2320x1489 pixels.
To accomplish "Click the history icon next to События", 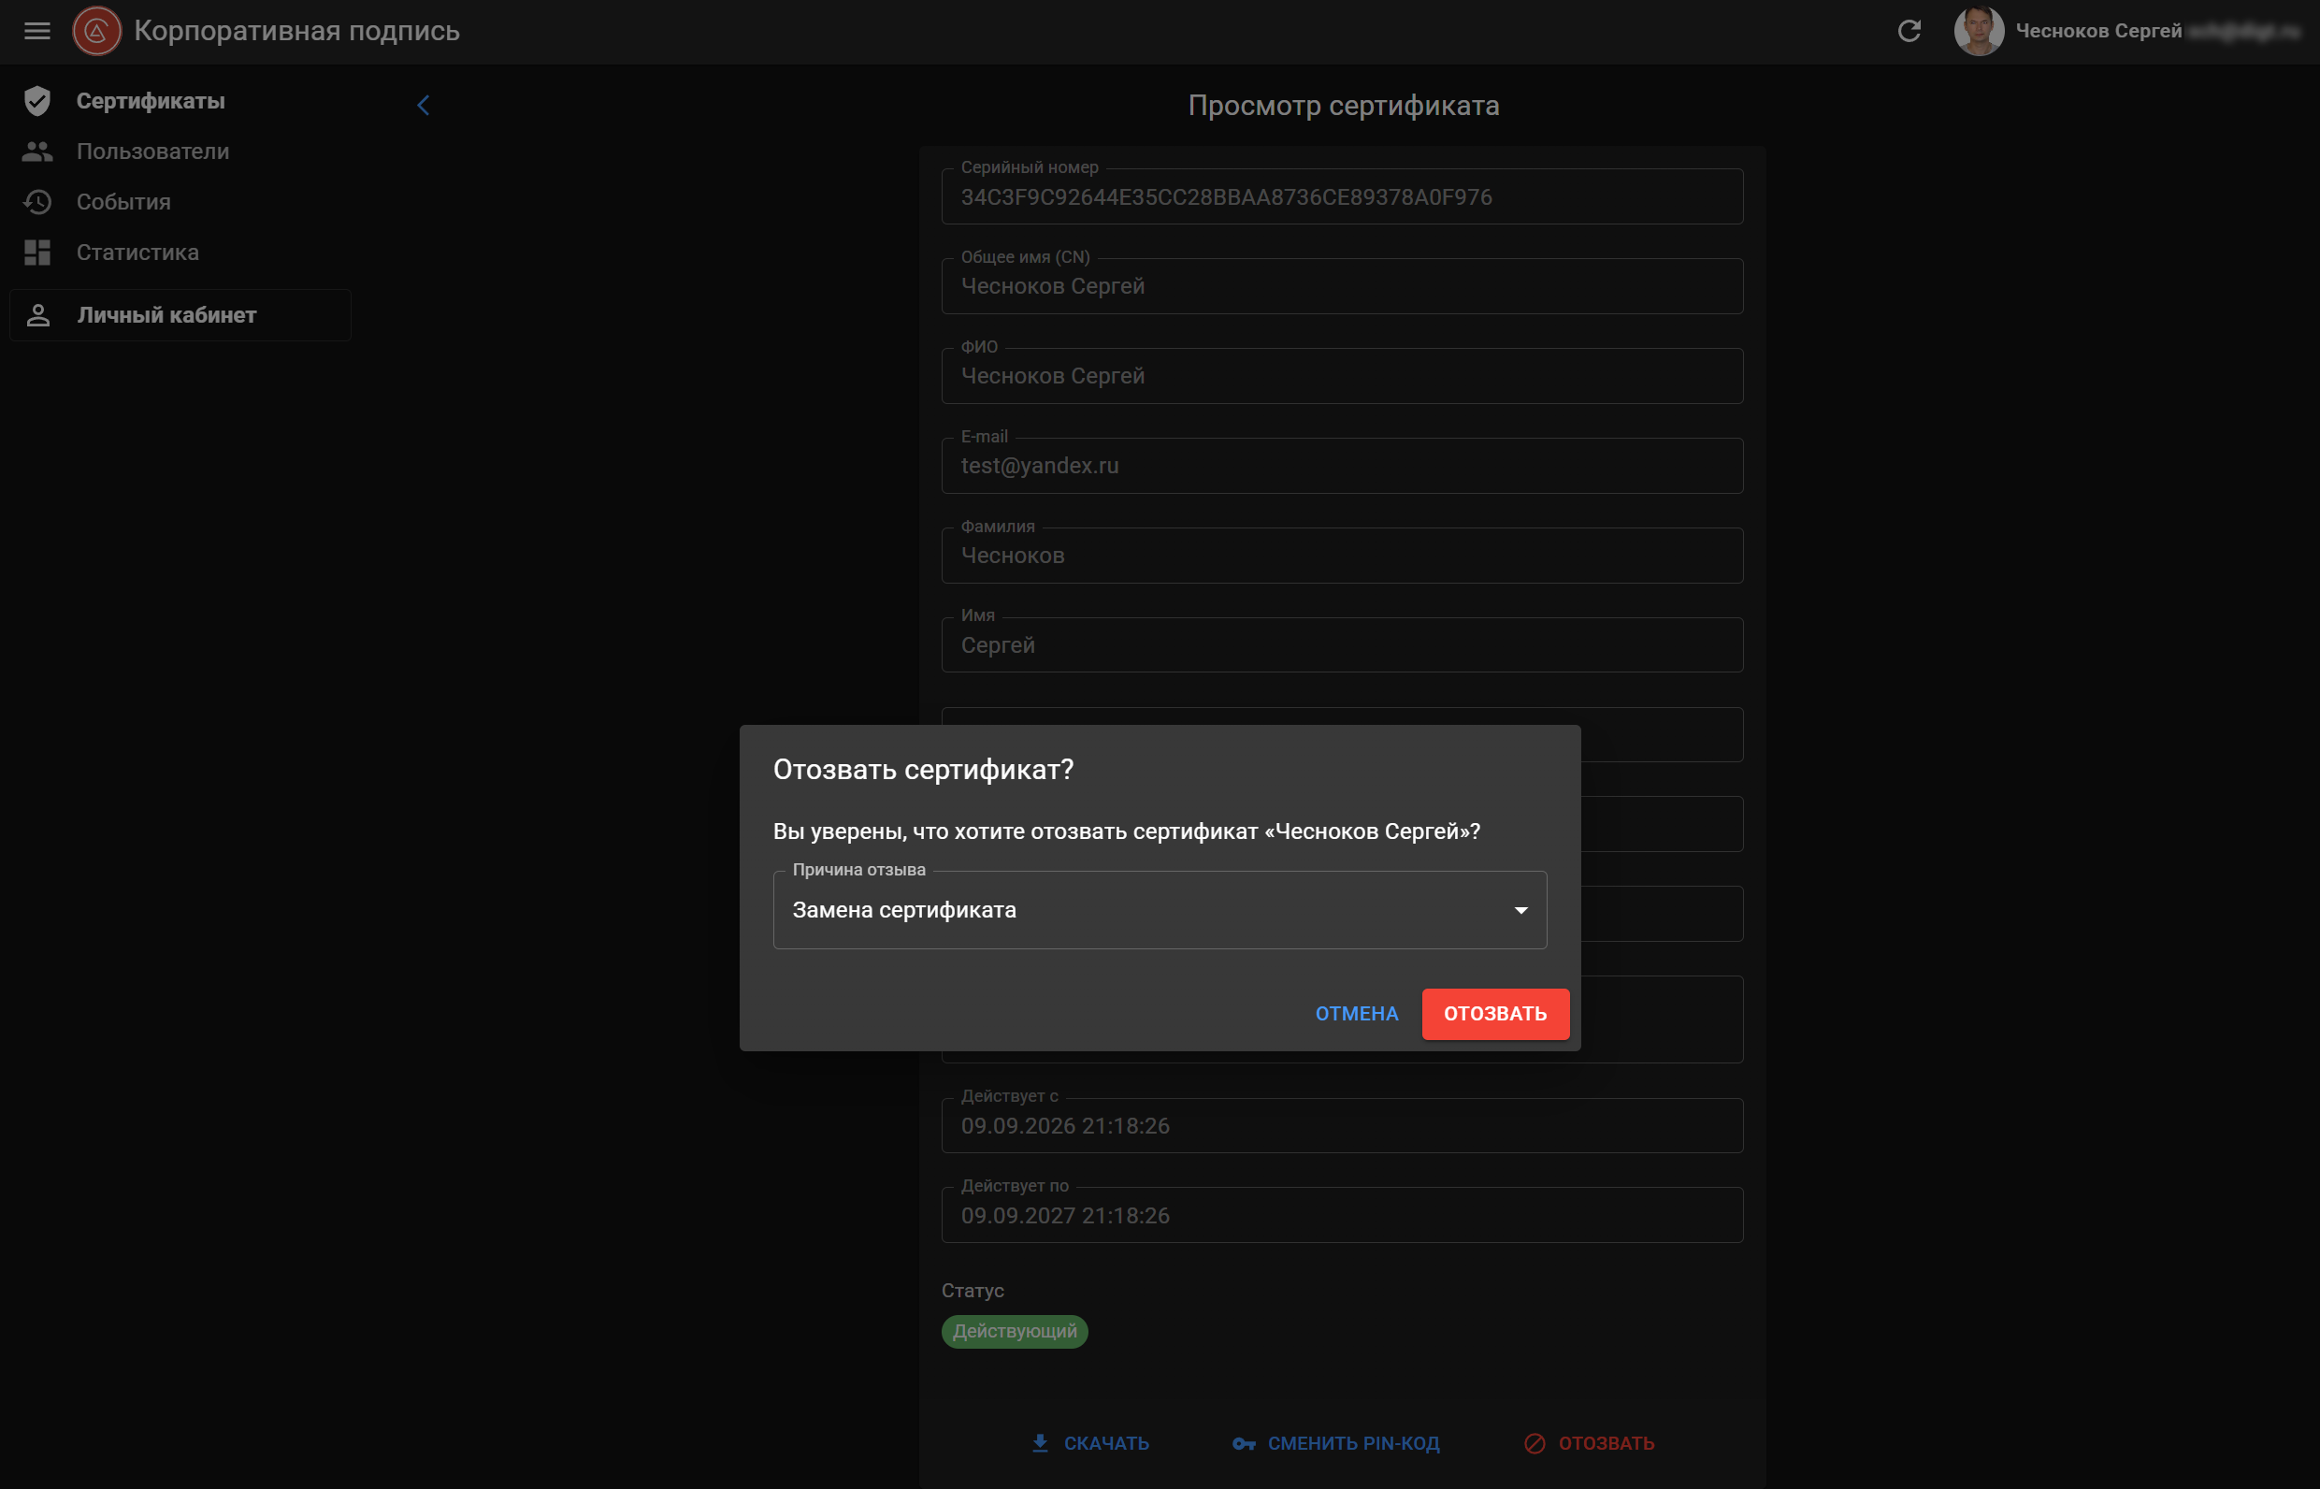I will point(36,202).
